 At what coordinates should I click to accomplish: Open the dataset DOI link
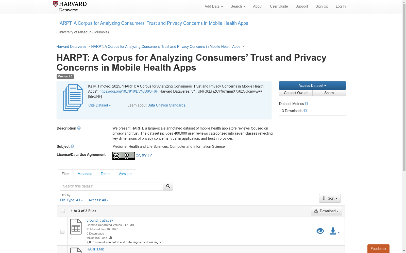tap(128, 91)
